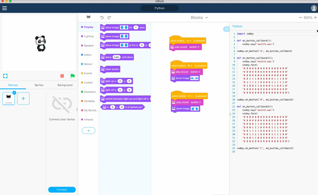Click the undo arrow
This screenshot has width=318, height=195.
pyautogui.click(x=102, y=17)
